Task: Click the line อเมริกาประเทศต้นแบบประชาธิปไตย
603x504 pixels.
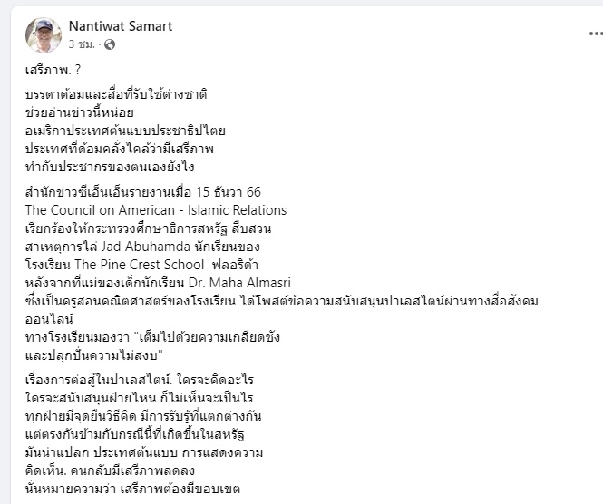Action: (125, 131)
